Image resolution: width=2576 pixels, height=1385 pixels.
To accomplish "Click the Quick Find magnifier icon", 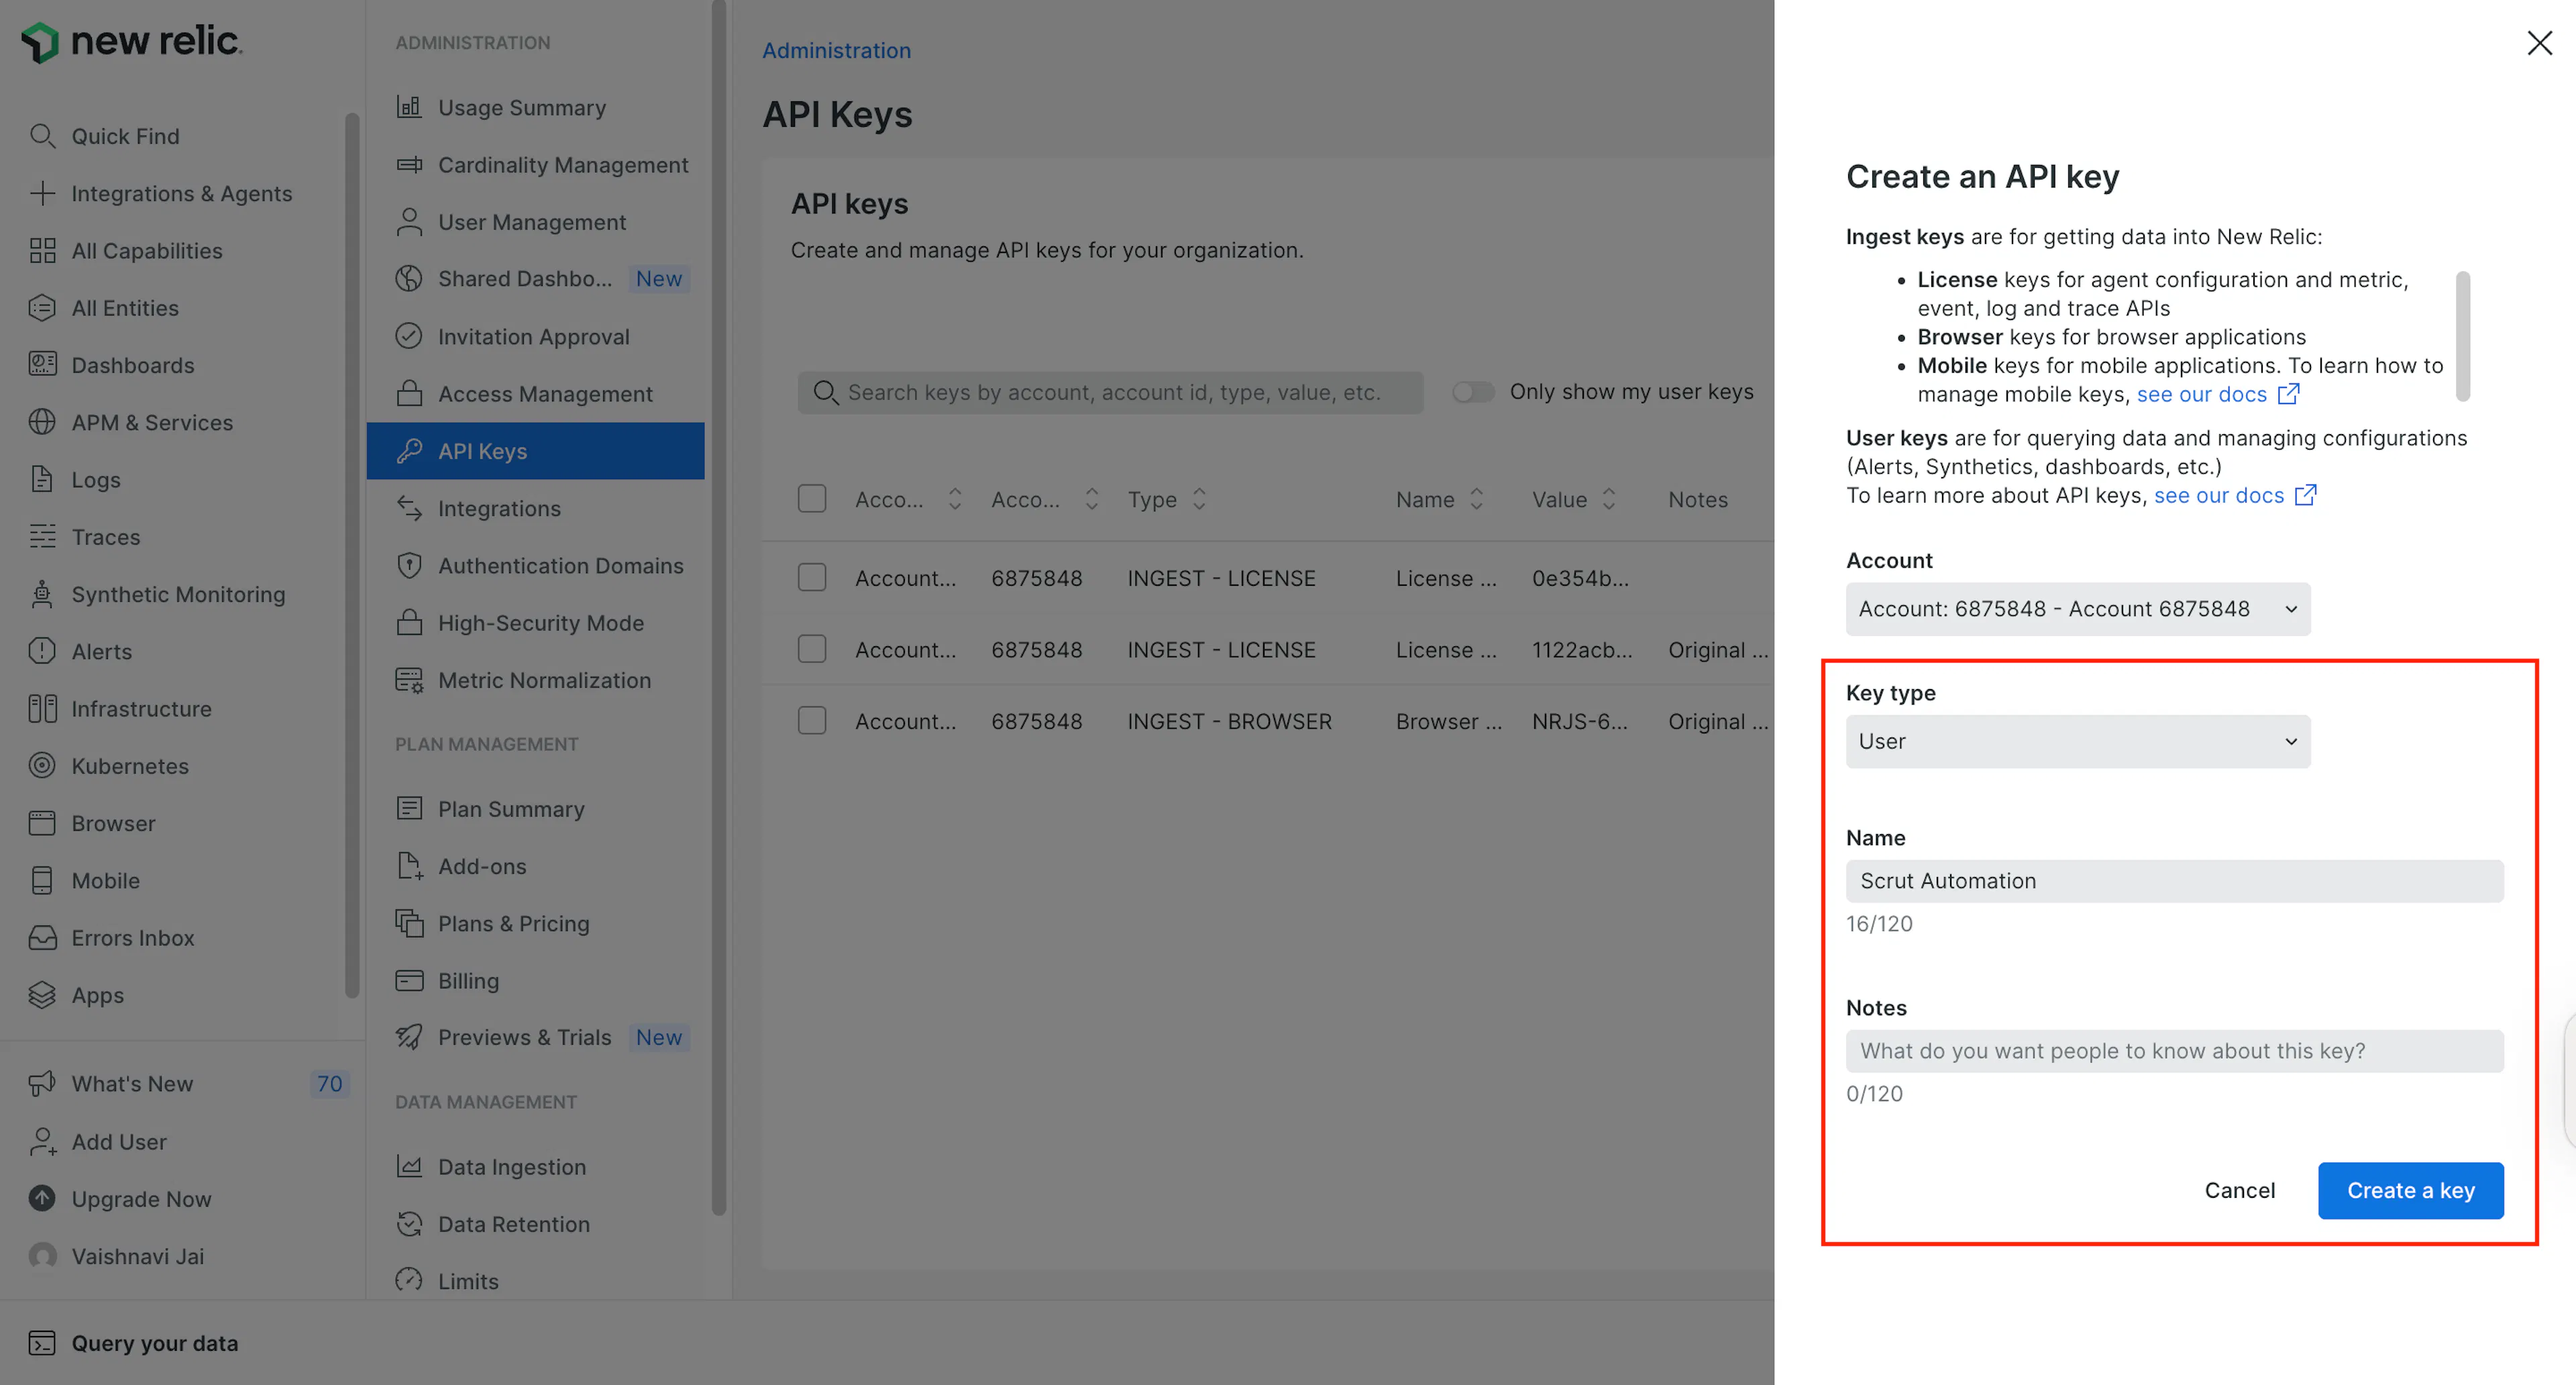I will click(42, 136).
